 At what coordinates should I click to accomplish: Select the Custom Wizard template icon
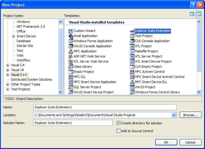[x=71, y=31]
